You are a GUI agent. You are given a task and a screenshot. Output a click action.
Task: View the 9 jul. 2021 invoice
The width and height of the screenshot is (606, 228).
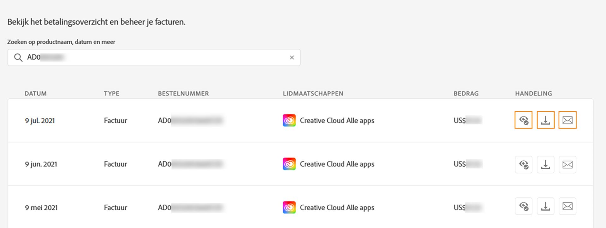[523, 120]
